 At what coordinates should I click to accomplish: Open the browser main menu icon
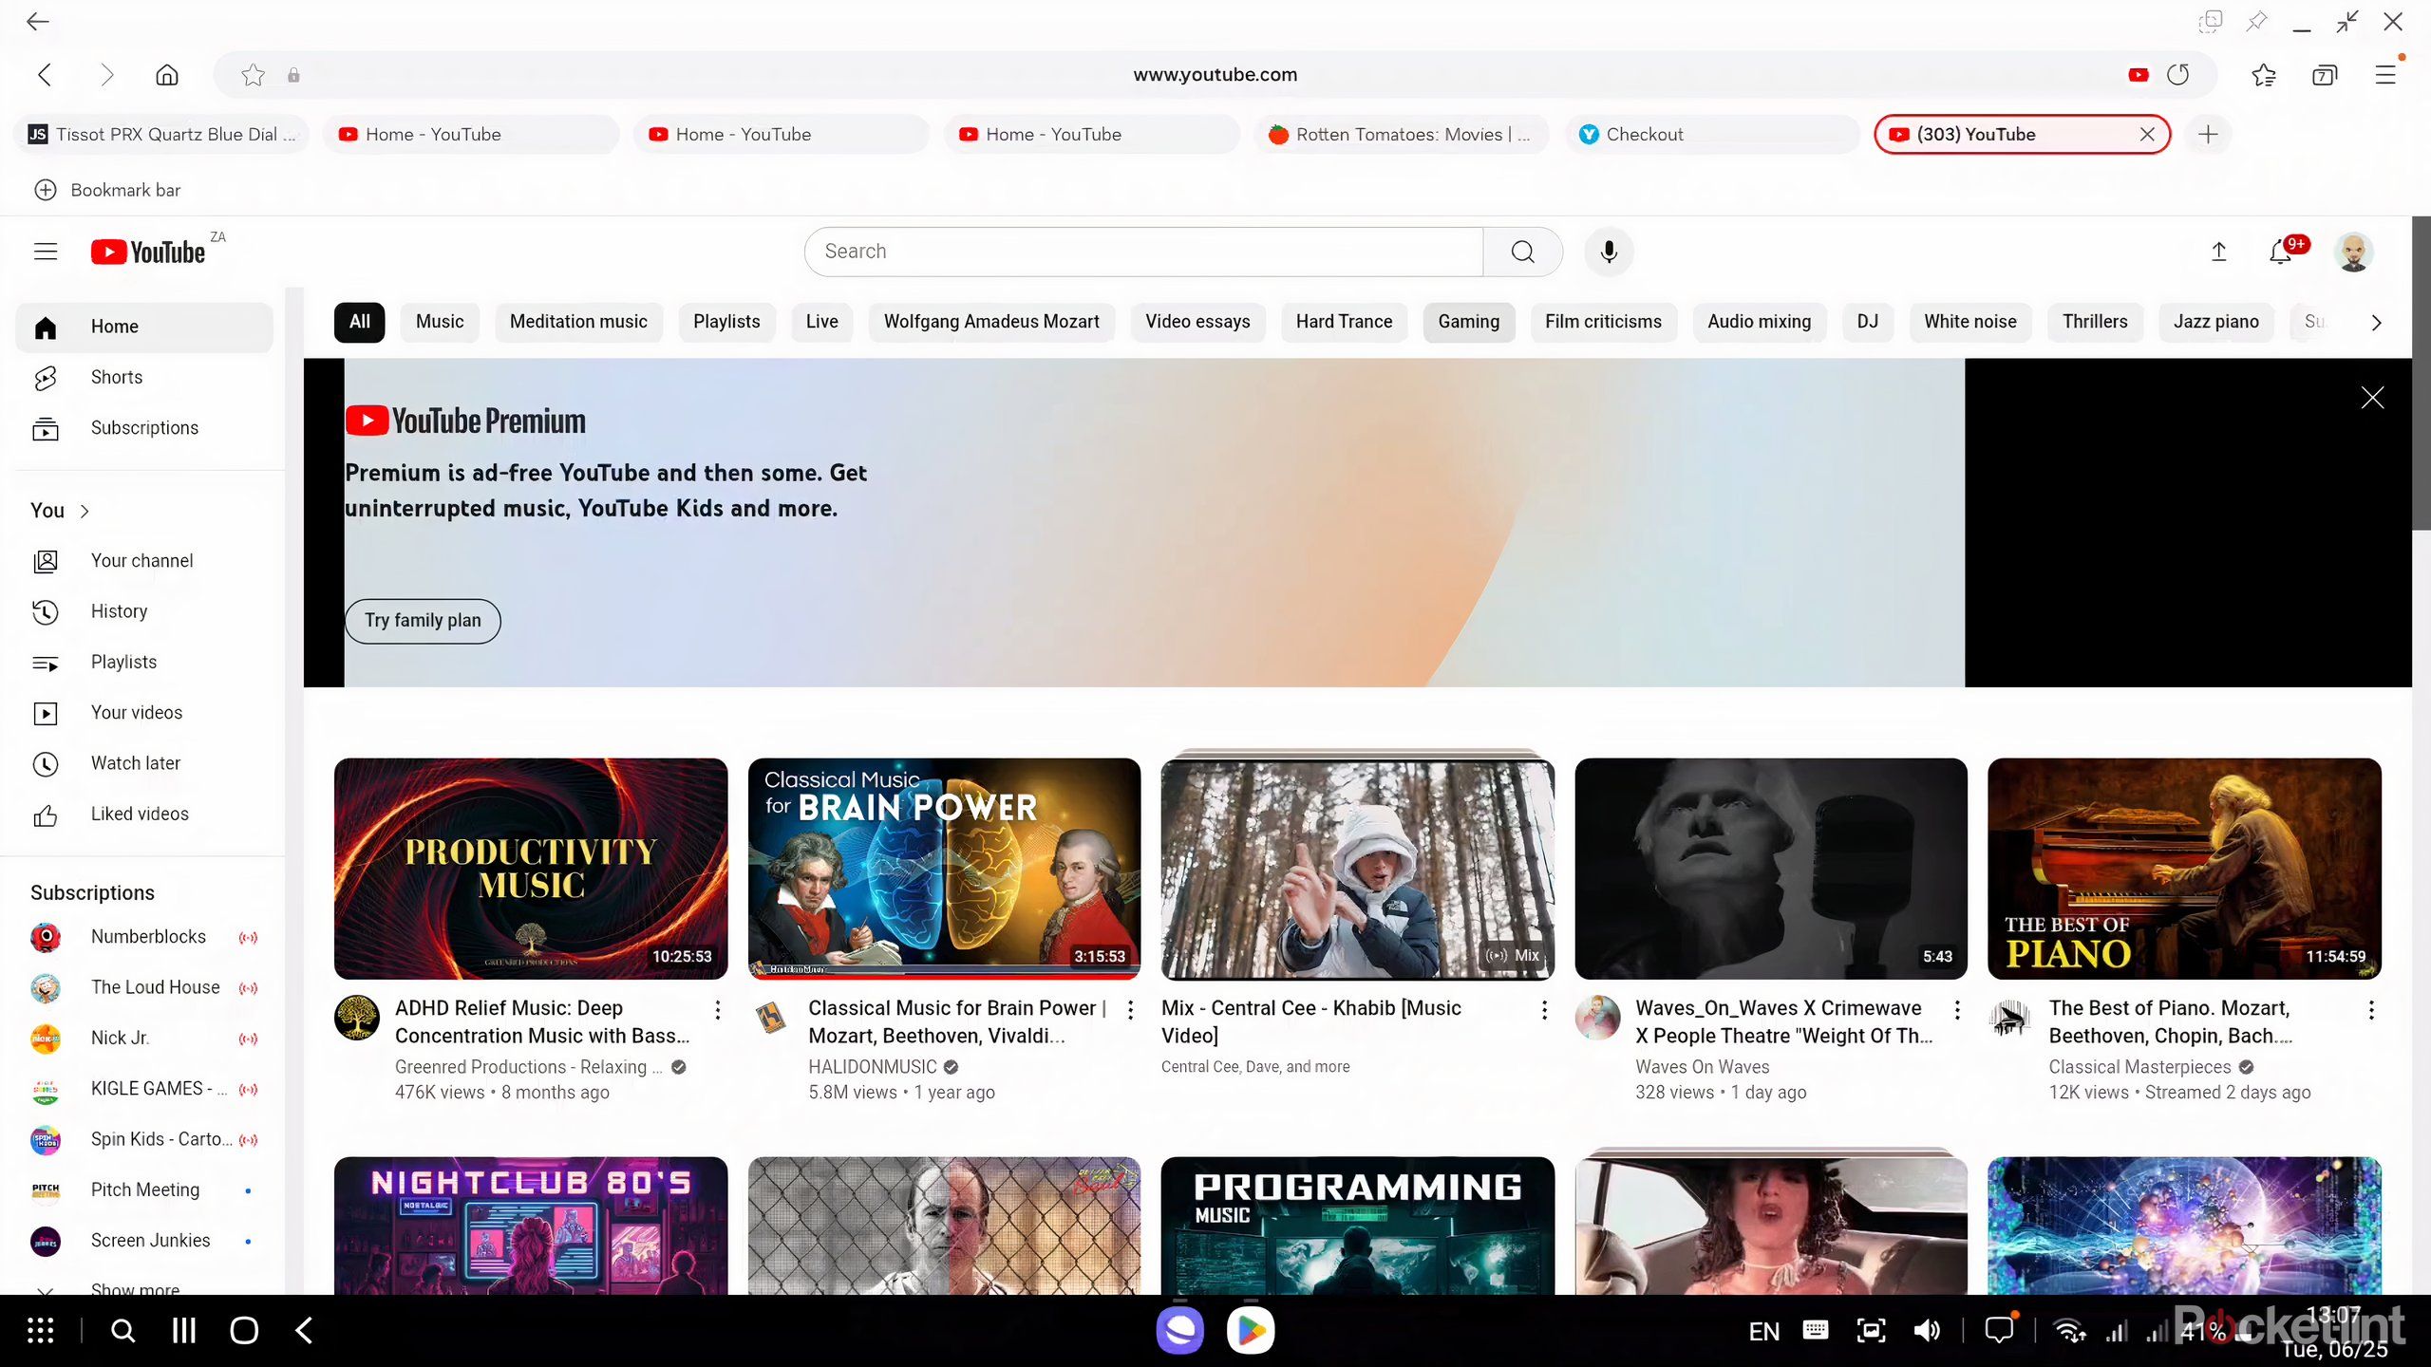2385,75
